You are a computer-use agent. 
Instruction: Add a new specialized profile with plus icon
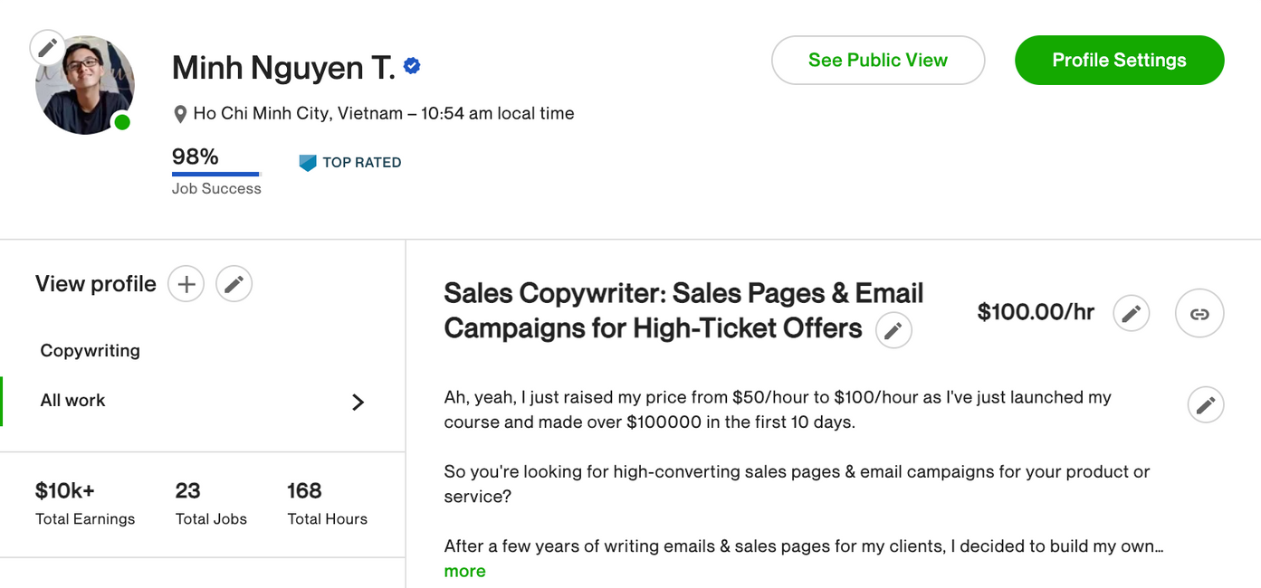(186, 284)
